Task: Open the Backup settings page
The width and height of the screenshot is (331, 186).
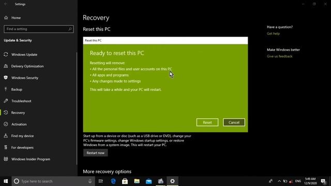Action: [17, 89]
